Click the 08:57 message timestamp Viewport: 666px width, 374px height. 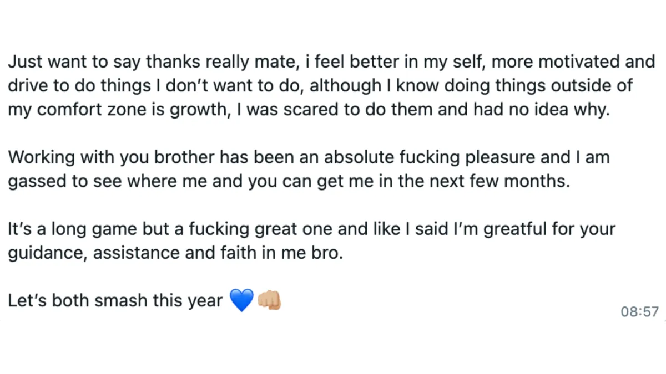(639, 312)
